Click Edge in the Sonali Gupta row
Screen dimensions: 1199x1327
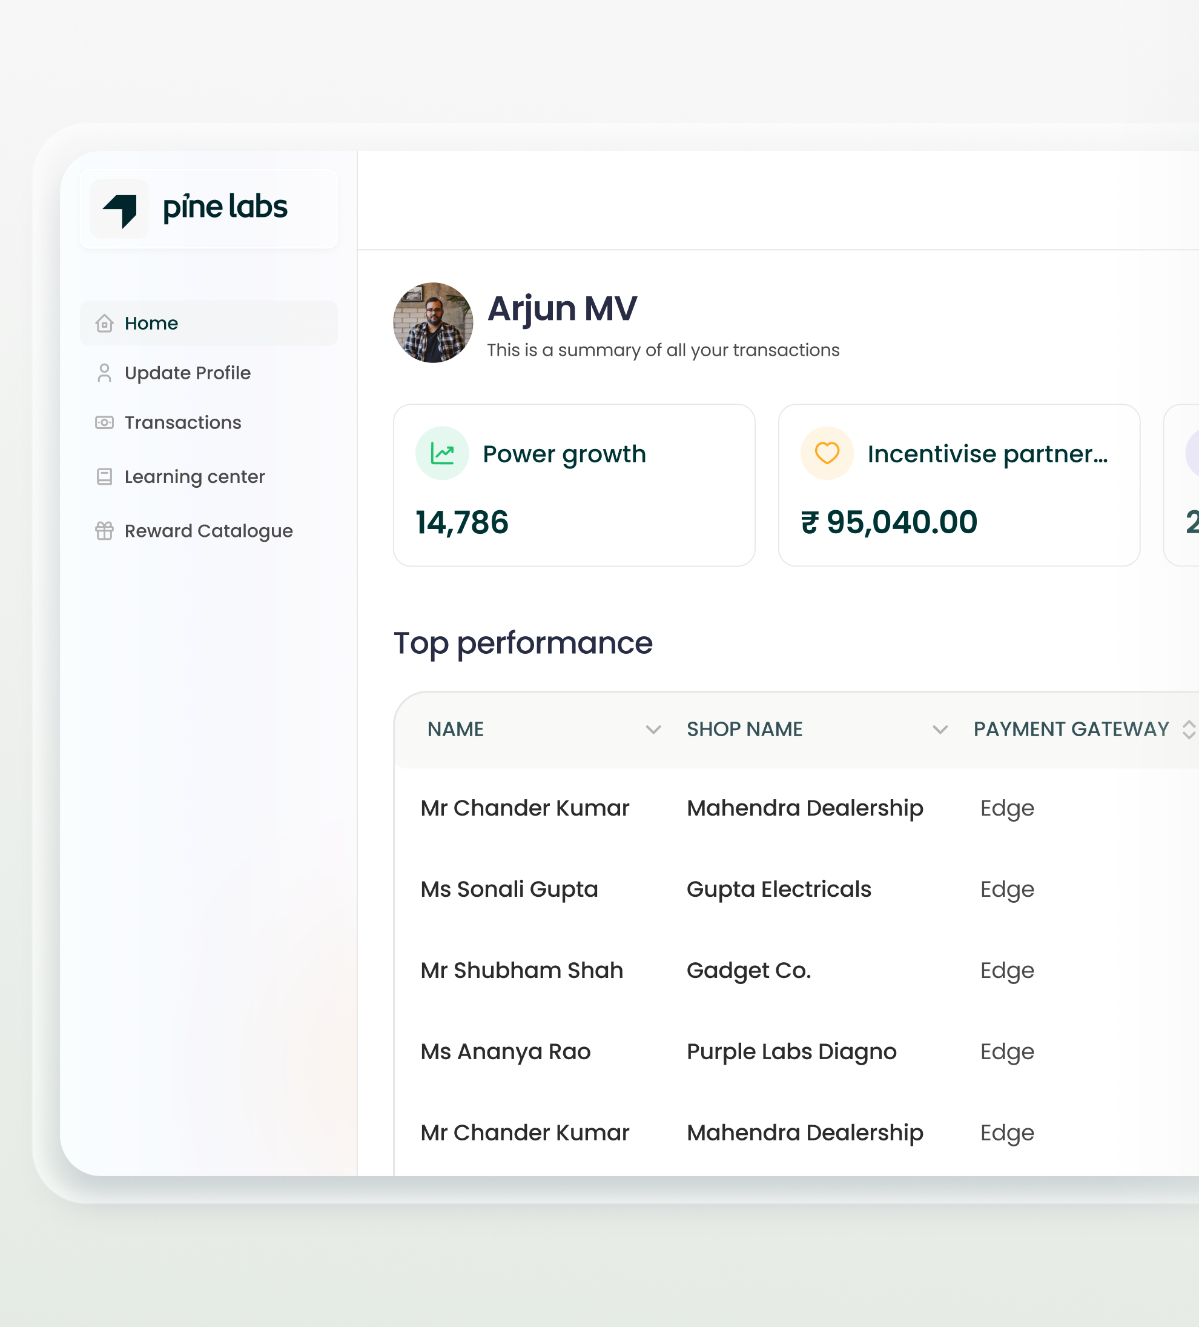click(x=1007, y=890)
